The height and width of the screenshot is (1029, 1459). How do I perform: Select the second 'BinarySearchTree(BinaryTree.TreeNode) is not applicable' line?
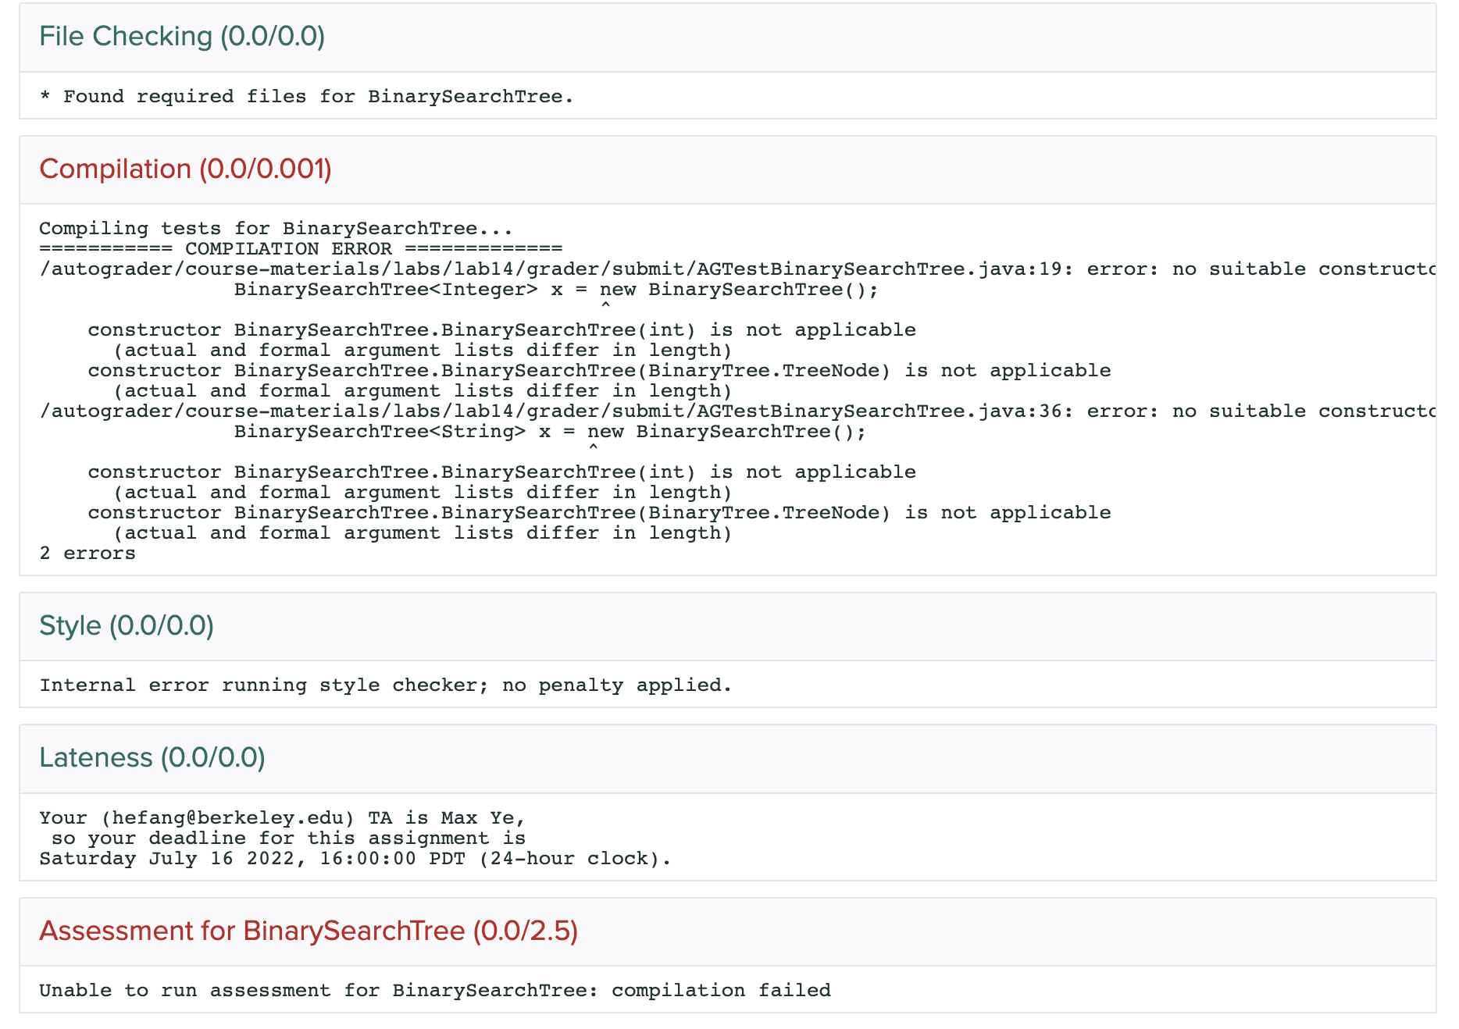coord(598,513)
